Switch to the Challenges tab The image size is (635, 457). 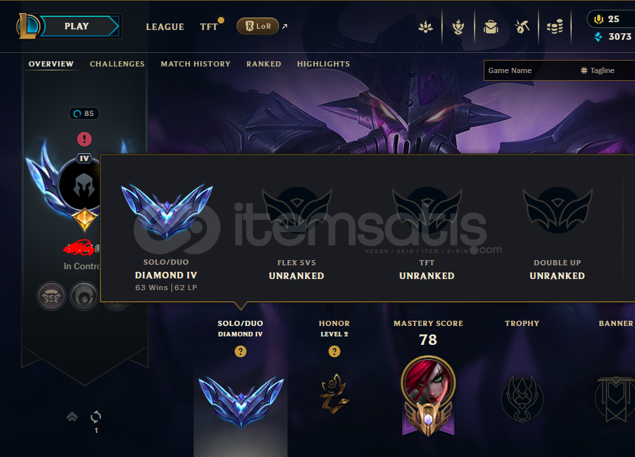[x=117, y=64]
